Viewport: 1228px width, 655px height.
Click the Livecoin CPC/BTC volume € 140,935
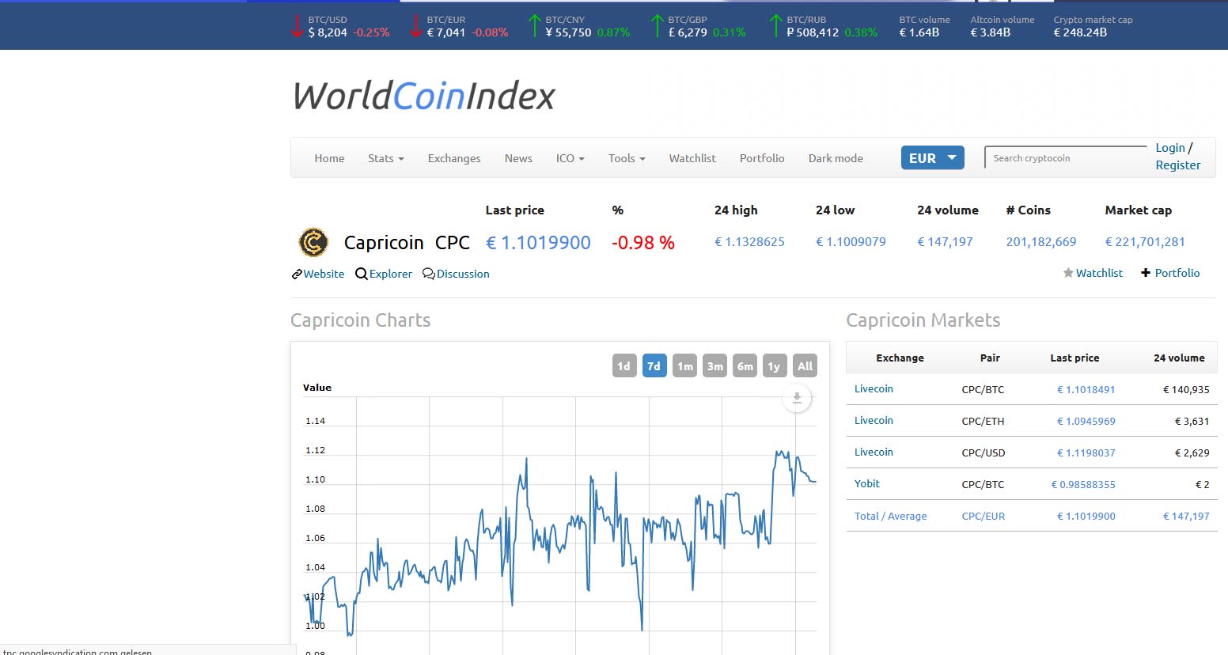[1186, 390]
